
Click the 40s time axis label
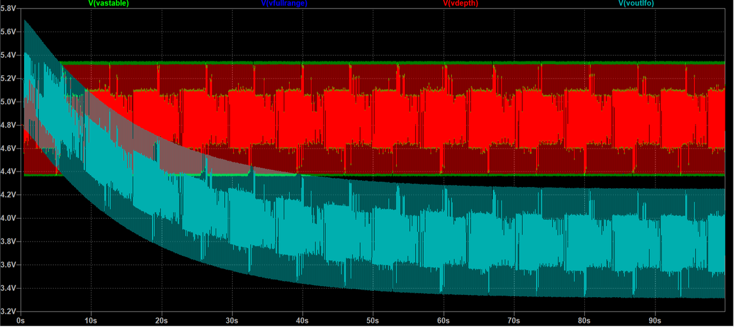(302, 320)
